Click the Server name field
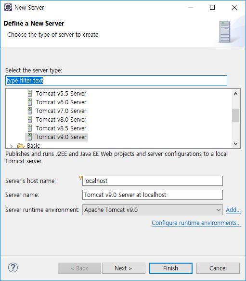This screenshot has width=246, height=281. [x=153, y=195]
